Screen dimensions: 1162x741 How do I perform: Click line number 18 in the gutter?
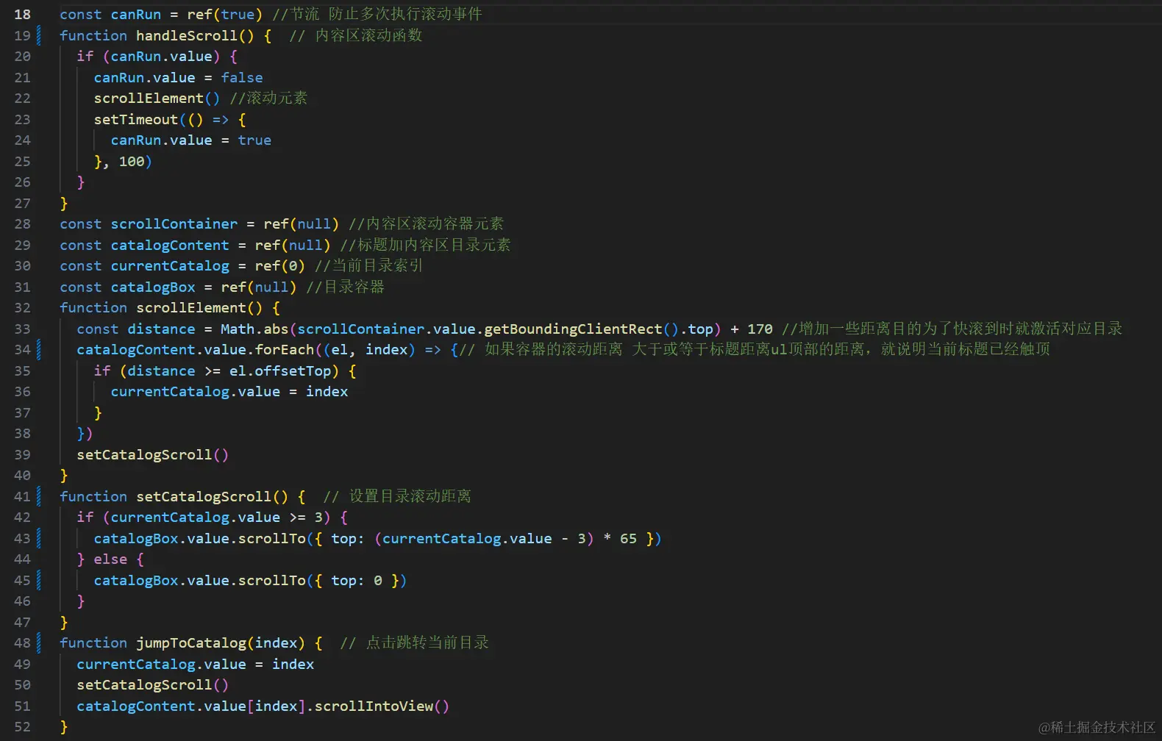23,14
